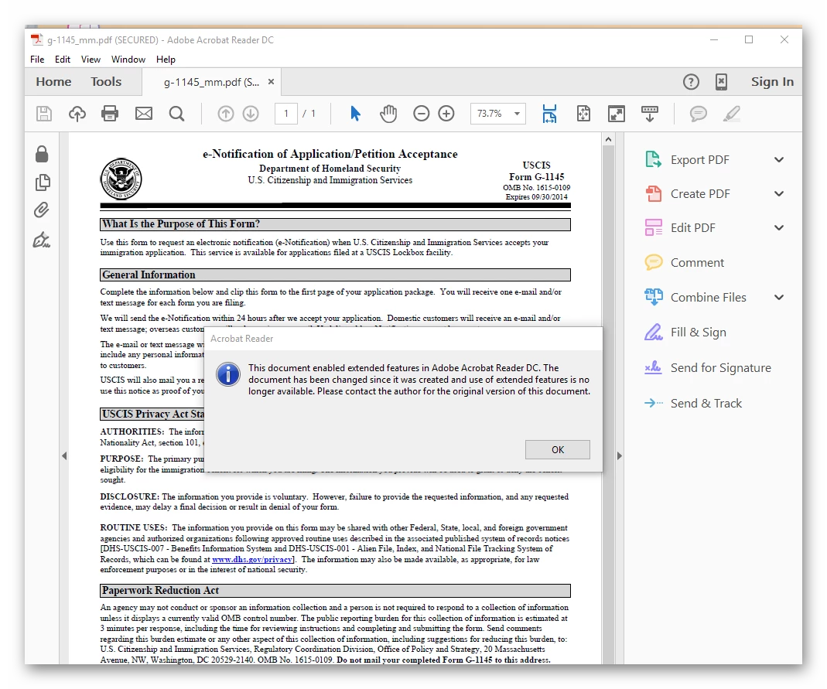Open Help question mark icon
Viewport: 827px width, 689px height.
point(691,82)
